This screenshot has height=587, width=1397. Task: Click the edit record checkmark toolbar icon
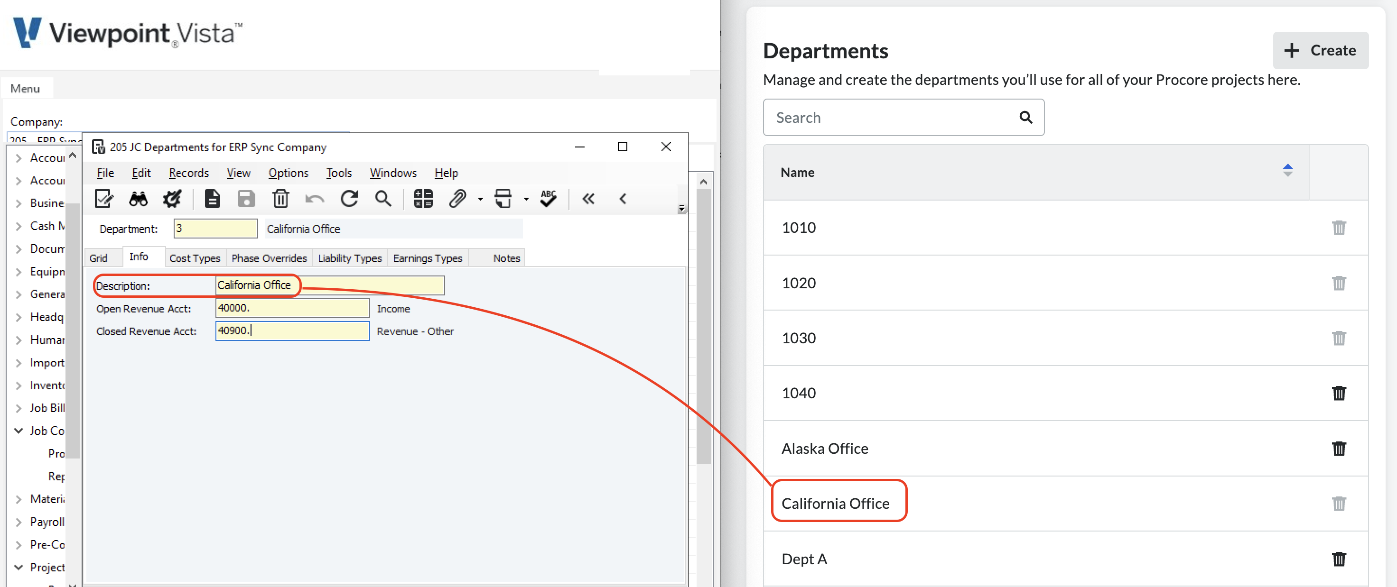pyautogui.click(x=103, y=199)
